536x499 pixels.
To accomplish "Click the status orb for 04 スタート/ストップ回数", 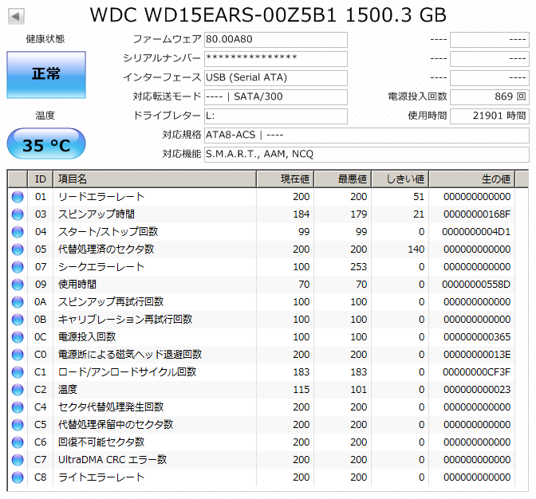I will pos(18,232).
